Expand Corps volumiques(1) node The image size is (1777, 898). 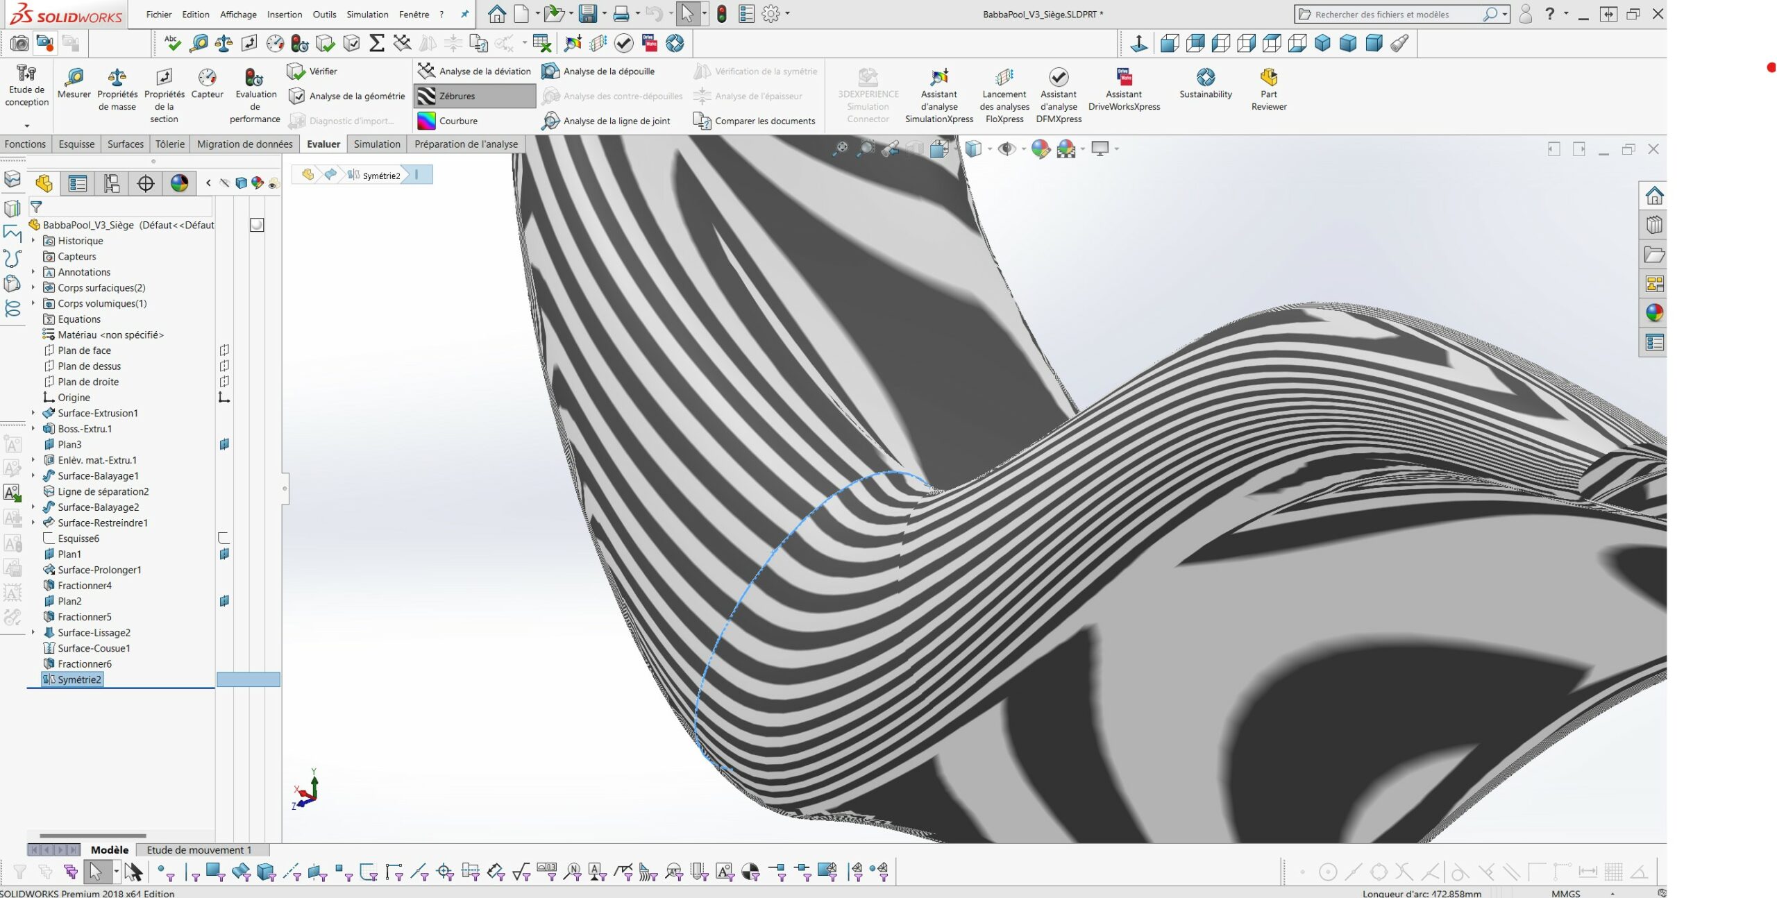[x=33, y=303]
